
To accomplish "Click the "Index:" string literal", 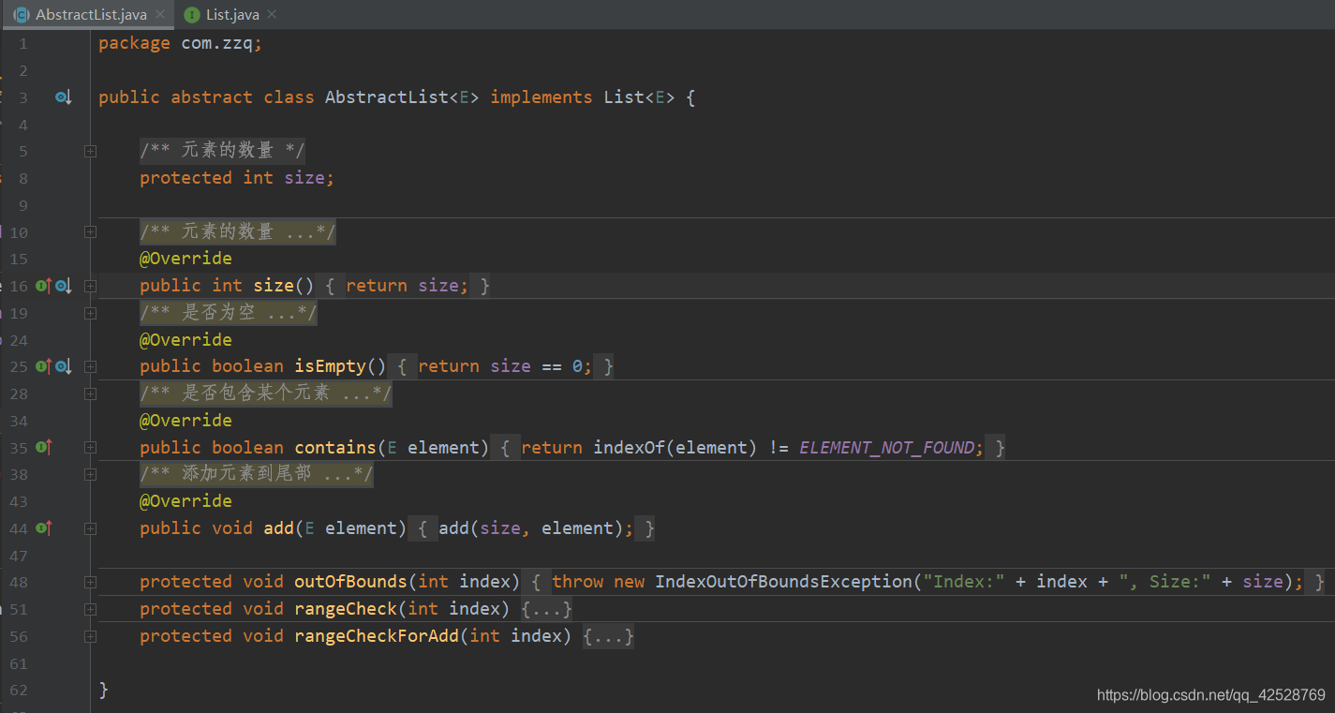I will [964, 582].
